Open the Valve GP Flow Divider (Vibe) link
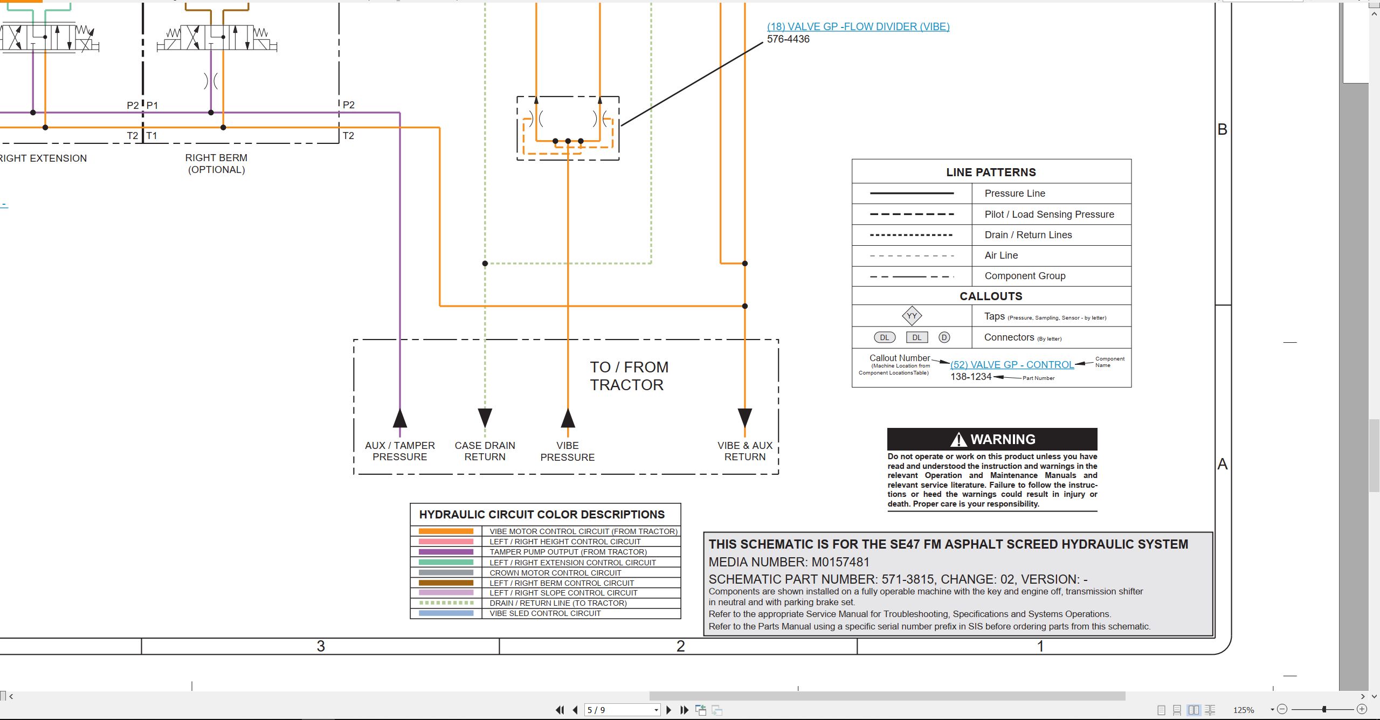Screen dimensions: 1380x720 pos(858,26)
